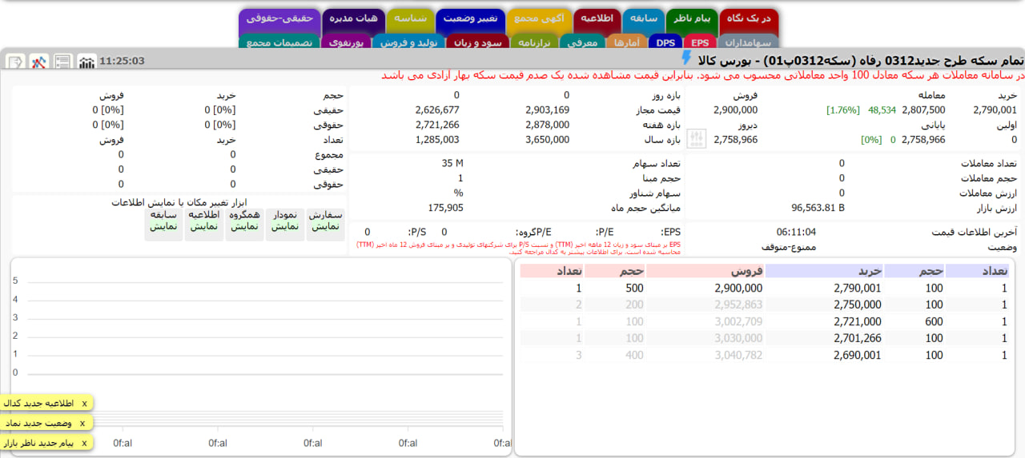The height and width of the screenshot is (458, 1025).
Task: Click the list view icon in toolbar
Action: pyautogui.click(x=63, y=62)
